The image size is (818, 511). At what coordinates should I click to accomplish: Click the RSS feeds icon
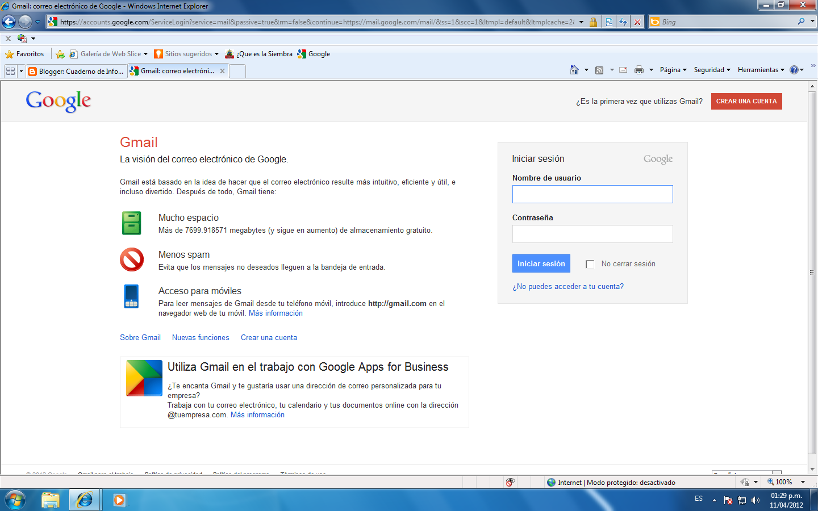[599, 70]
